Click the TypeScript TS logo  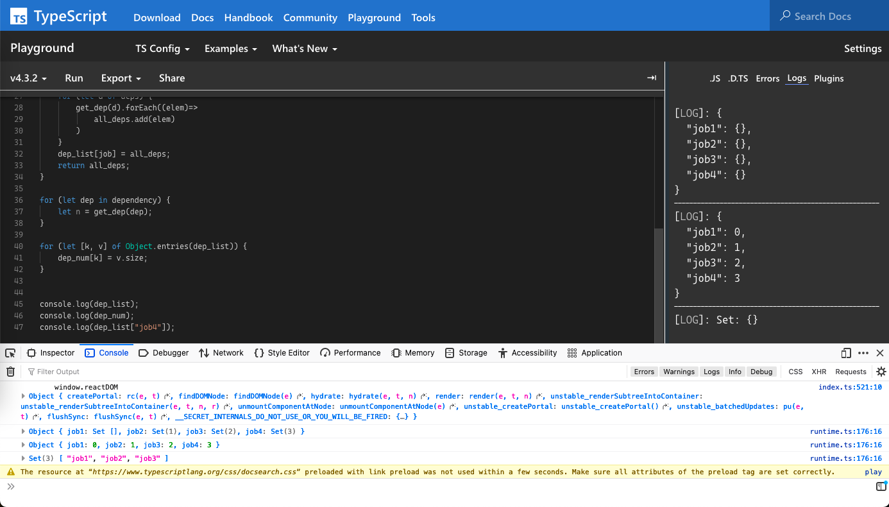tap(19, 17)
